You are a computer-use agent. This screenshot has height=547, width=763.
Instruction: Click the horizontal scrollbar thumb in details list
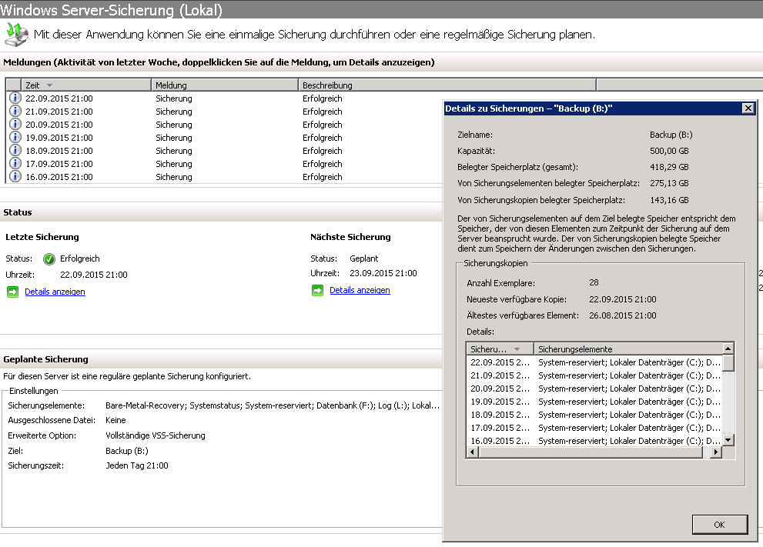click(x=591, y=452)
